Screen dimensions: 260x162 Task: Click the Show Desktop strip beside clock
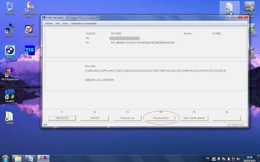tap(259, 158)
